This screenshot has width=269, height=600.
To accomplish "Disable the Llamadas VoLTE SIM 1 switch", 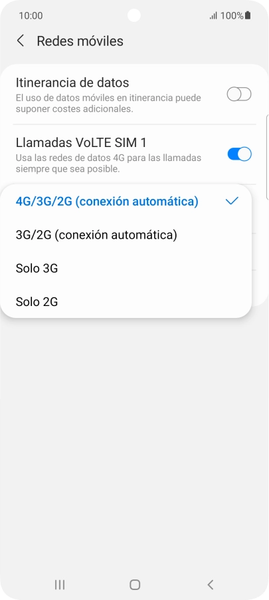I will click(x=239, y=154).
